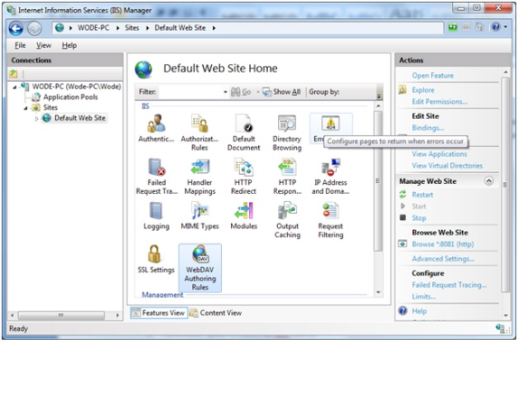Image resolution: width=518 pixels, height=404 pixels.
Task: Open Authorization Rules feature
Action: 199,133
